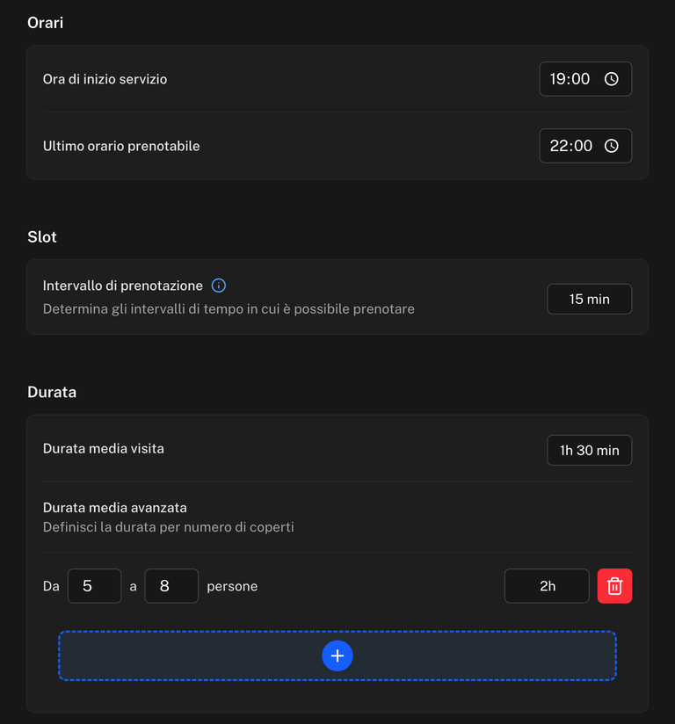
Task: Click the Determina gli intervalli di tempo description
Action: pyautogui.click(x=229, y=309)
